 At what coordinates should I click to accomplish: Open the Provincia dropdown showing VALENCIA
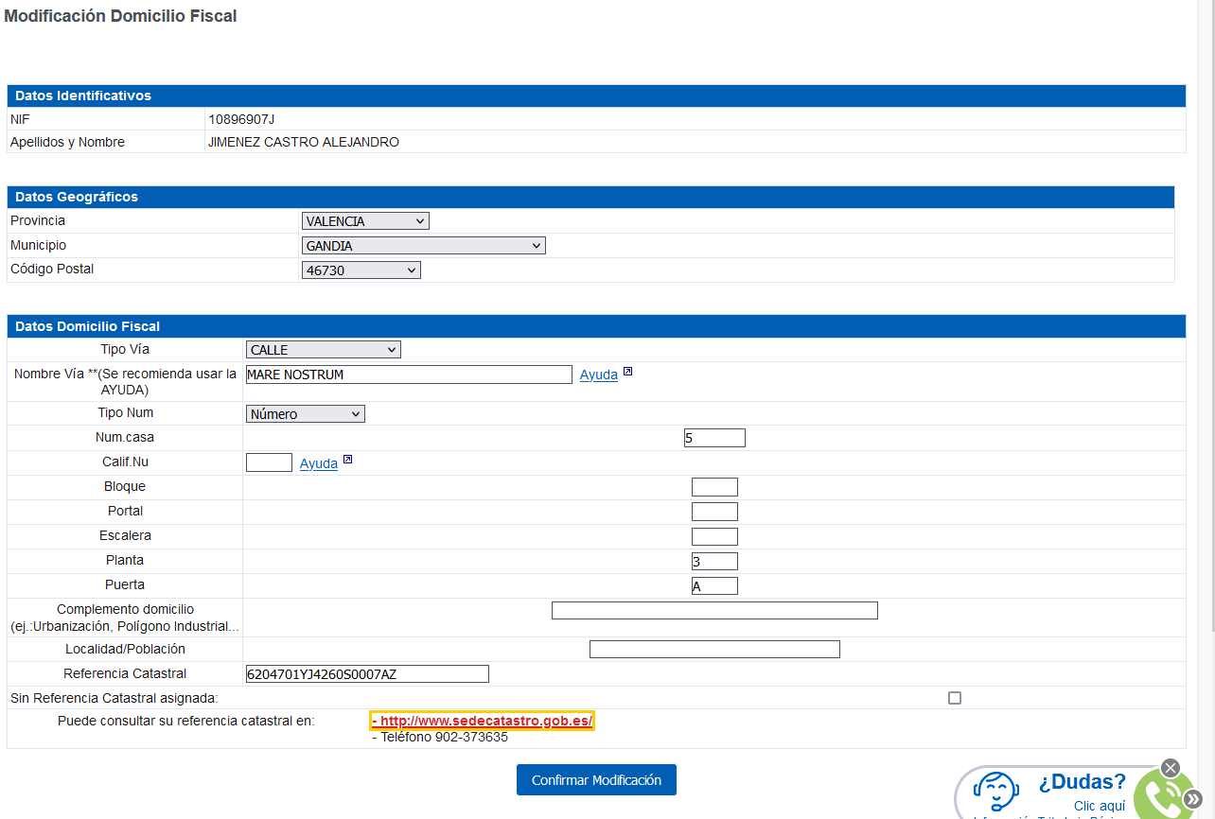click(365, 221)
